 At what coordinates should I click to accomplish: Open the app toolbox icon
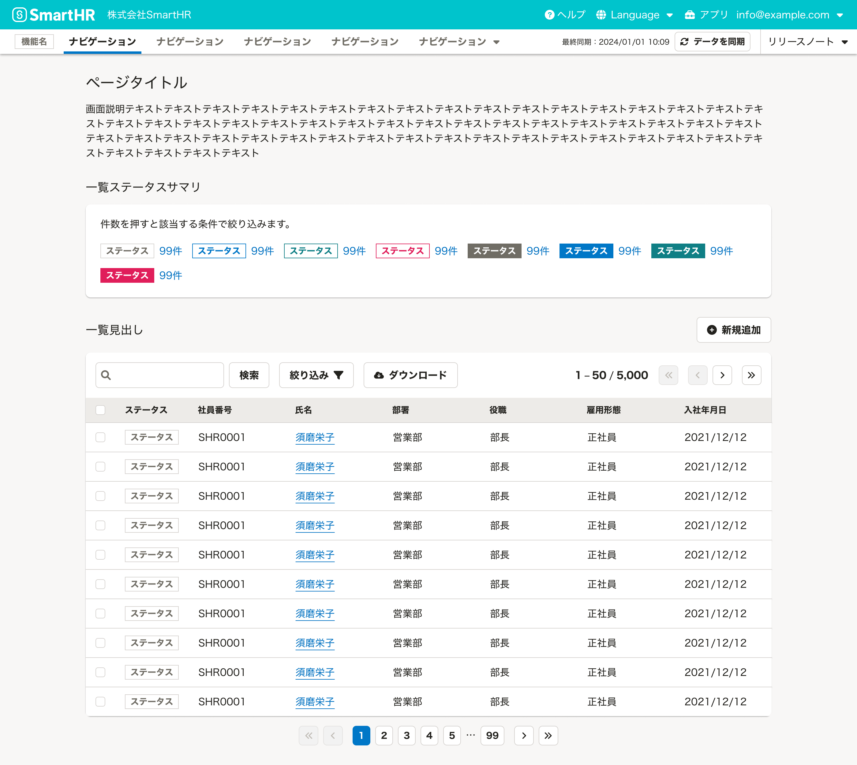(690, 15)
